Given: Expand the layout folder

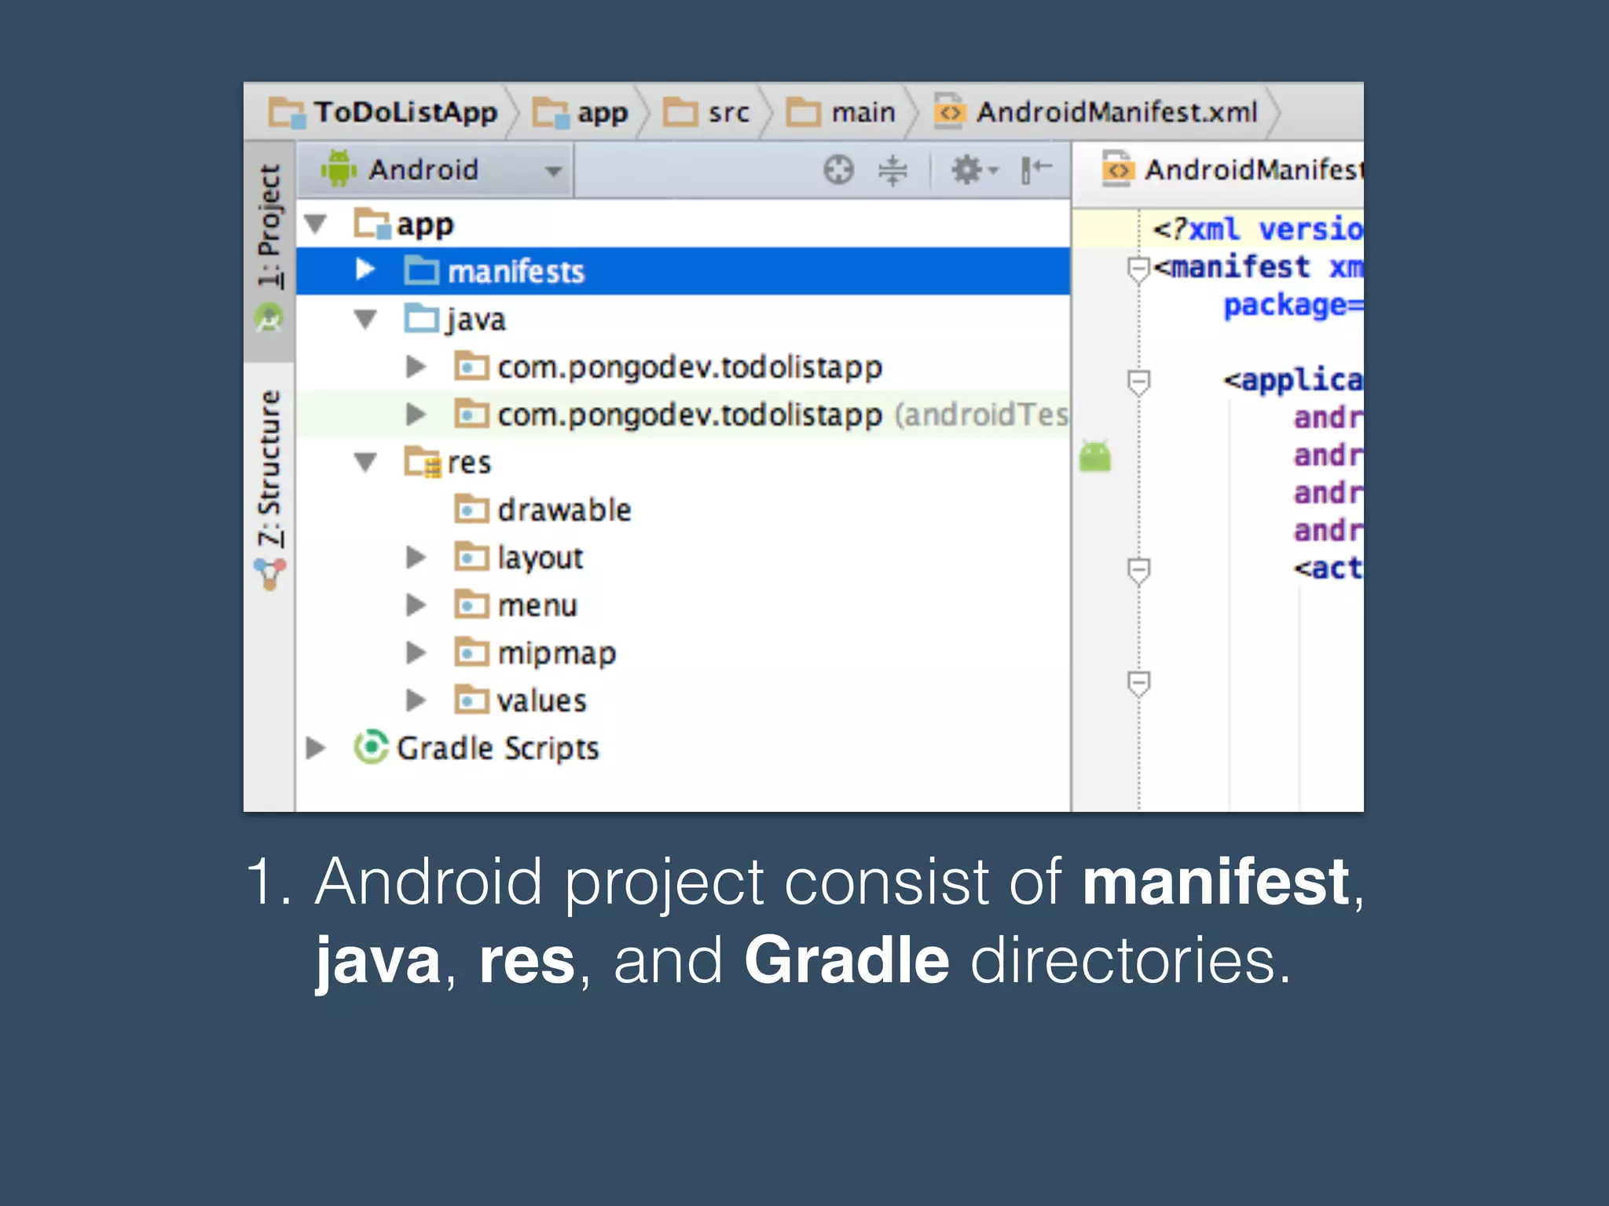Looking at the screenshot, I should (x=416, y=557).
